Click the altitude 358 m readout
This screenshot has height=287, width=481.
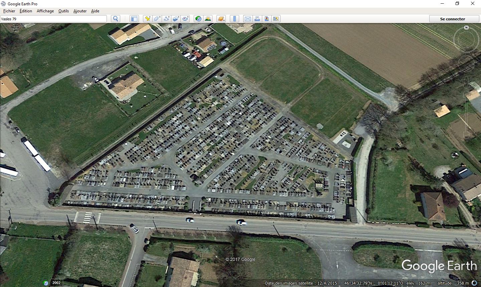453,283
